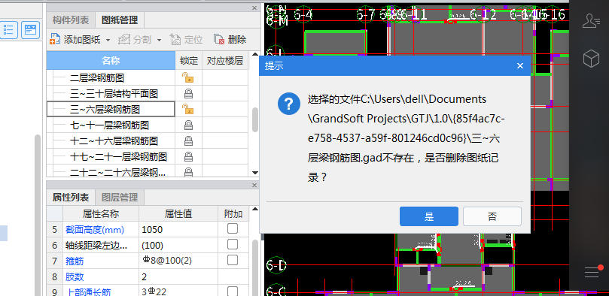Viewport: 609px width, 296px height.
Task: Click the 截面高度(mm) property name
Action: 95,230
